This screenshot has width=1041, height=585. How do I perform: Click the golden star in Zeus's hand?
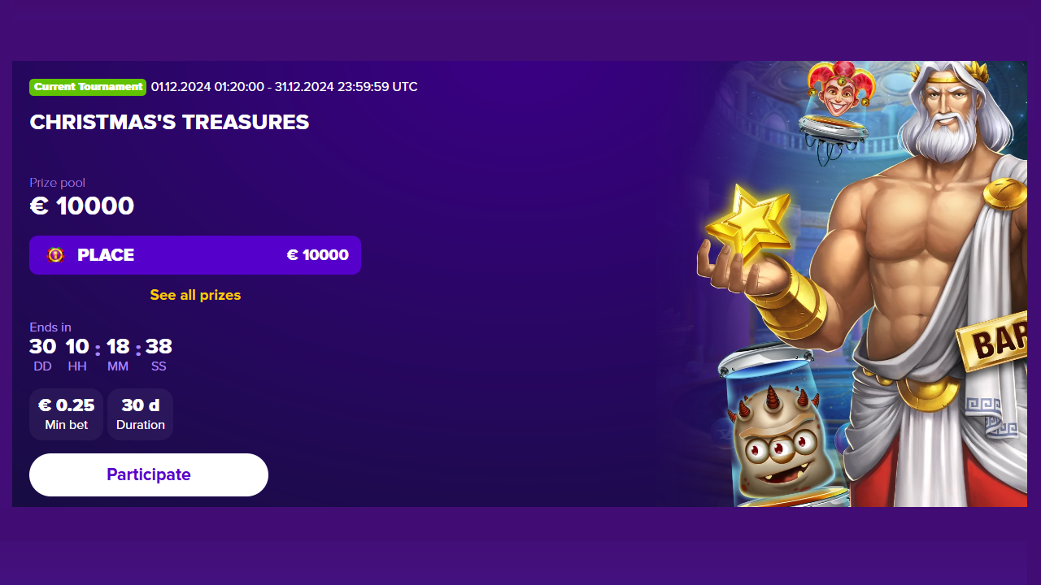click(748, 226)
